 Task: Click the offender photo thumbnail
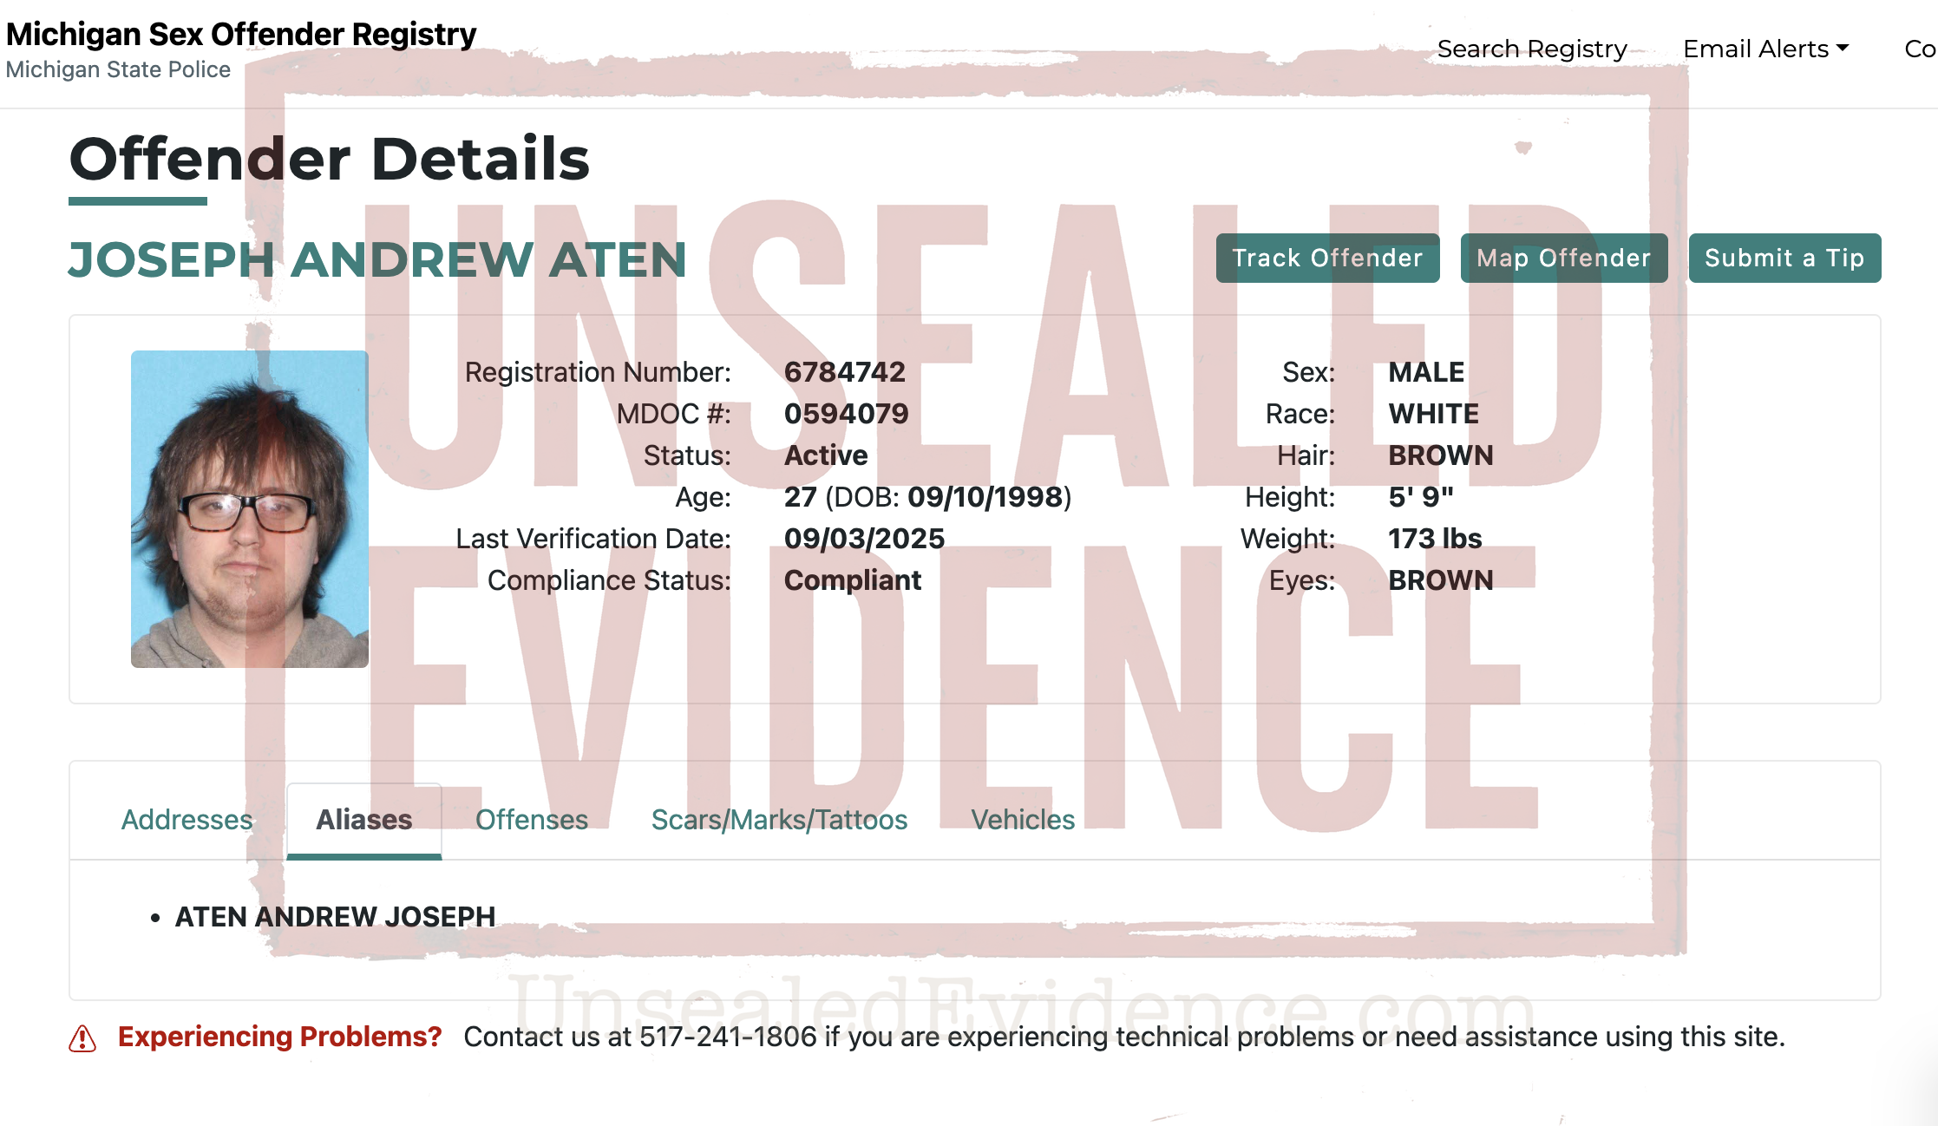[250, 509]
